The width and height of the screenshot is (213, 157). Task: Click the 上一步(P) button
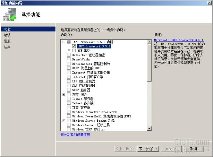point(125,149)
